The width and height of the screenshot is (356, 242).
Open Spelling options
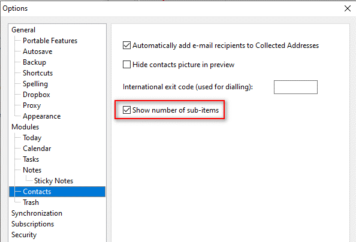click(35, 84)
